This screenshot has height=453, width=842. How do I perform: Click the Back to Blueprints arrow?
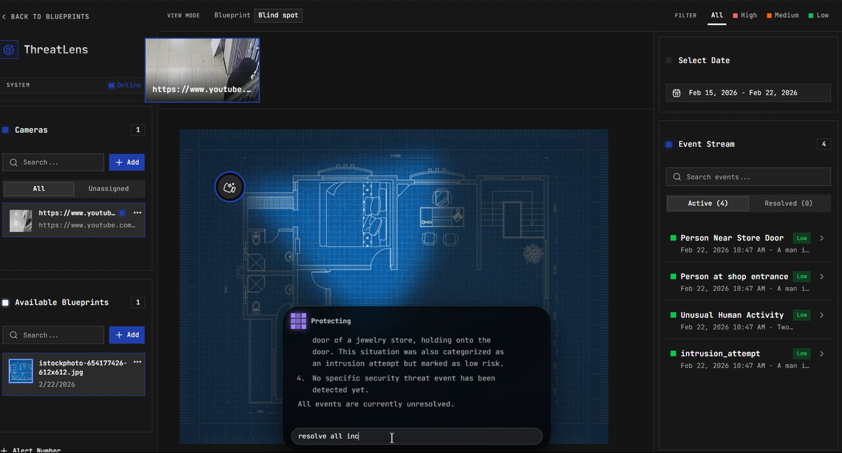4,16
